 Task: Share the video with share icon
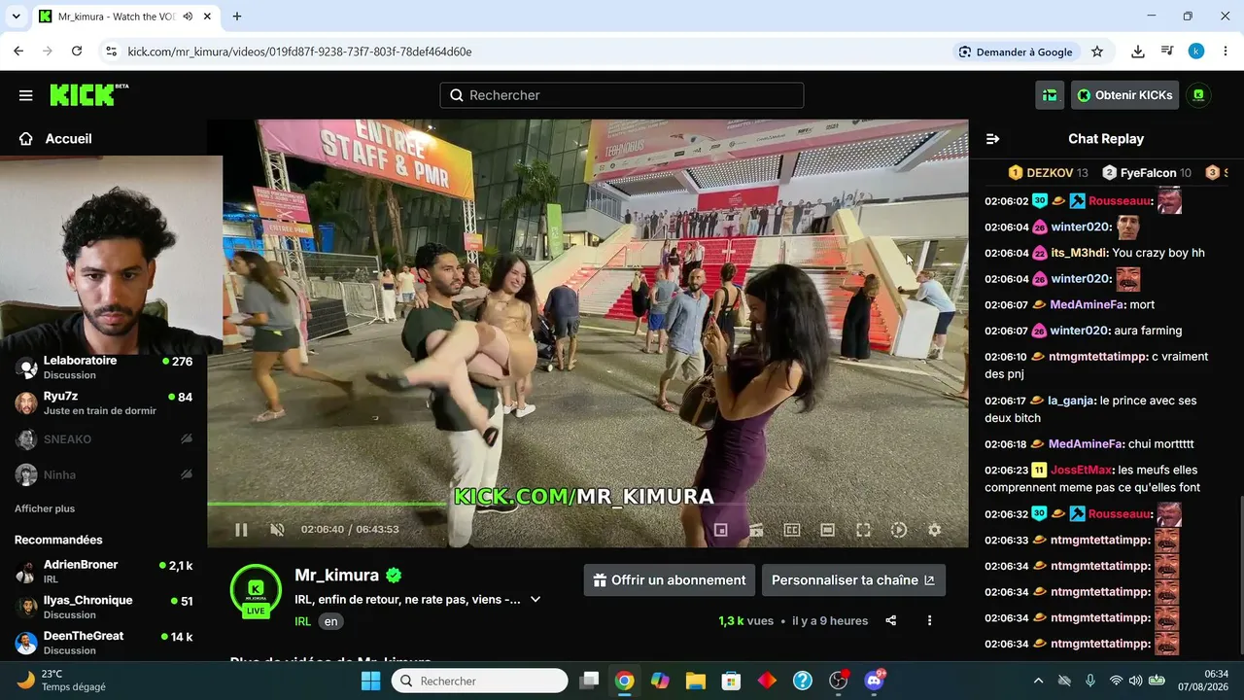point(891,620)
